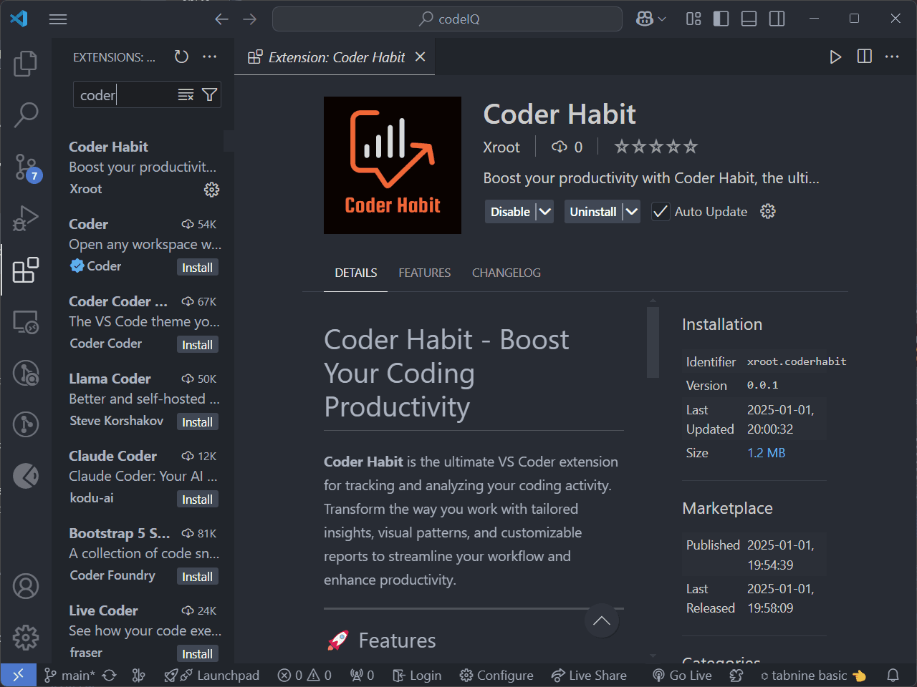Switch to the CHANGELOG tab
917x687 pixels.
coord(506,273)
